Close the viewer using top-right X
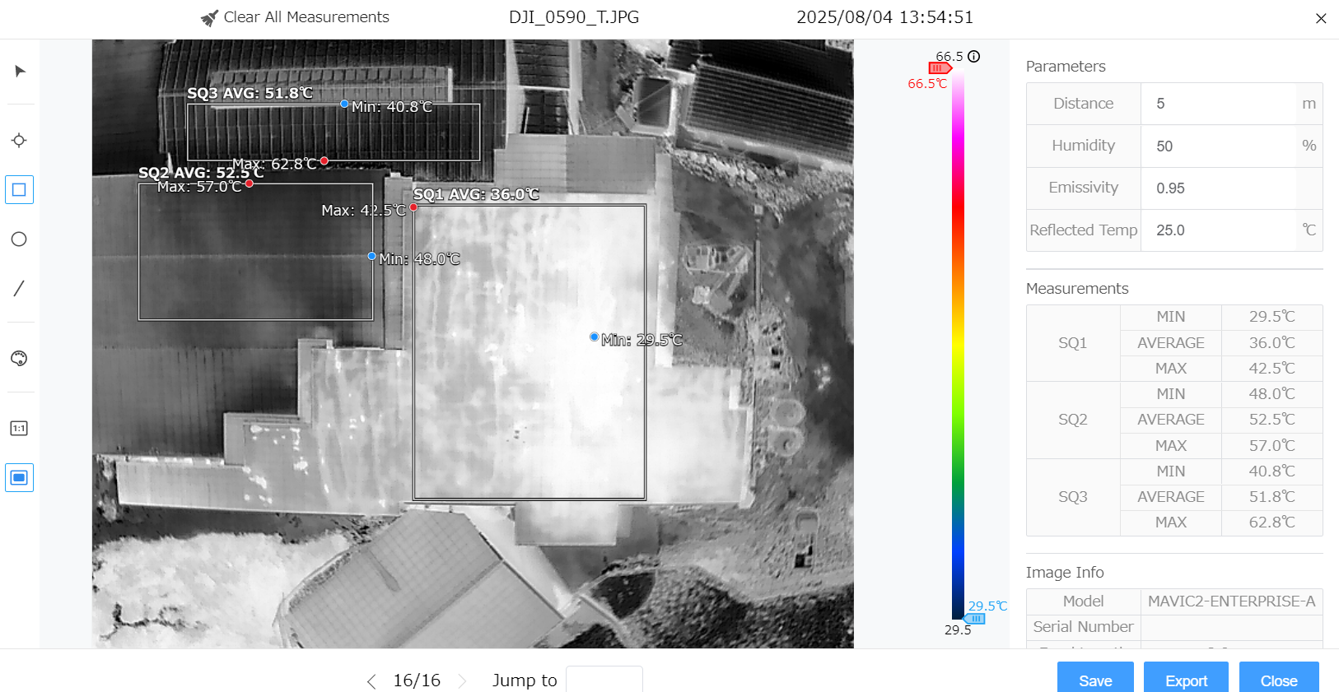 [x=1321, y=18]
